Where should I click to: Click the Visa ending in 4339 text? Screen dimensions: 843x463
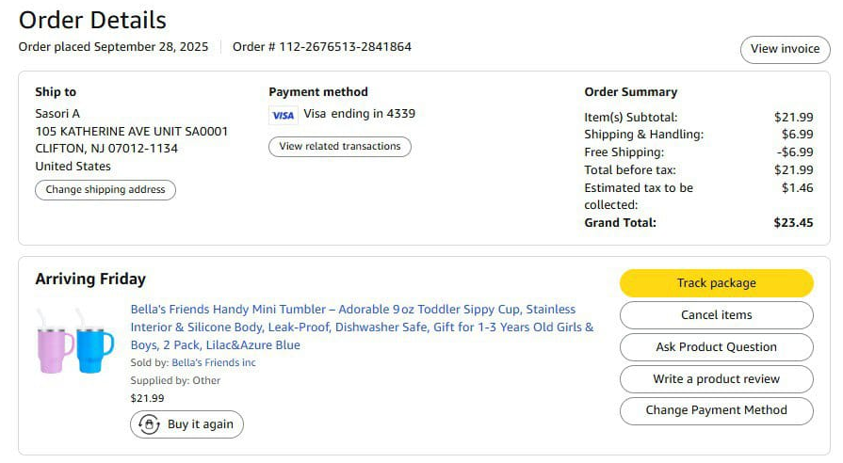[x=359, y=114]
